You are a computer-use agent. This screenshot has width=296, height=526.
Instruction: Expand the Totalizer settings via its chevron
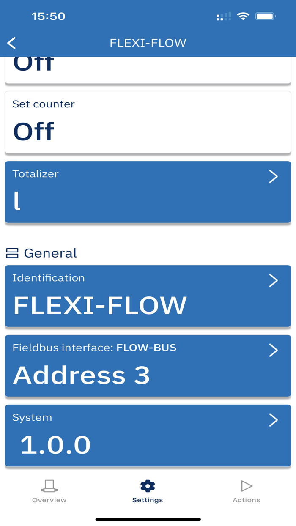coord(273,177)
